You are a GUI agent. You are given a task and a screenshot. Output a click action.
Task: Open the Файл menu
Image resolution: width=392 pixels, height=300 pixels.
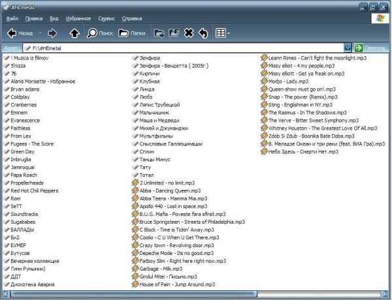tap(12, 18)
